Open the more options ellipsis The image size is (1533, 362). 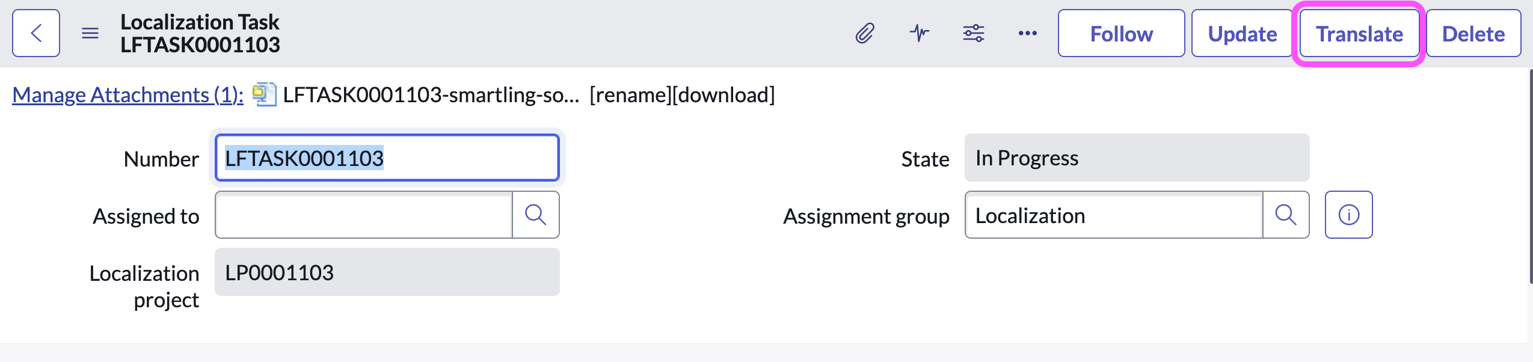click(1027, 33)
